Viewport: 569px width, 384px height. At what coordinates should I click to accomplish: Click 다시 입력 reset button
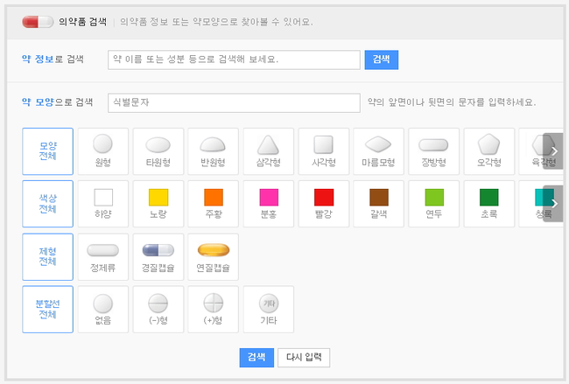304,358
